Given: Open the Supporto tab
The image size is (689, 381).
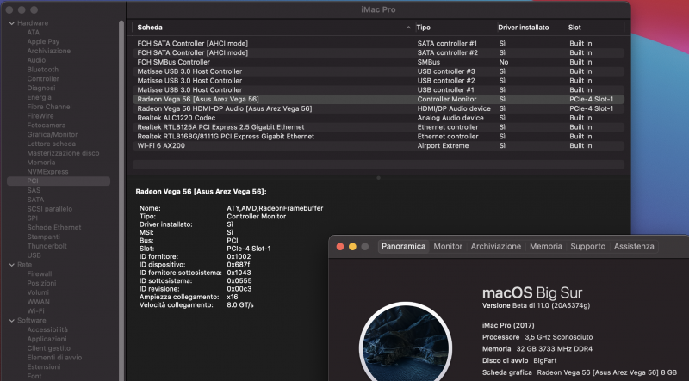Looking at the screenshot, I should [x=588, y=246].
